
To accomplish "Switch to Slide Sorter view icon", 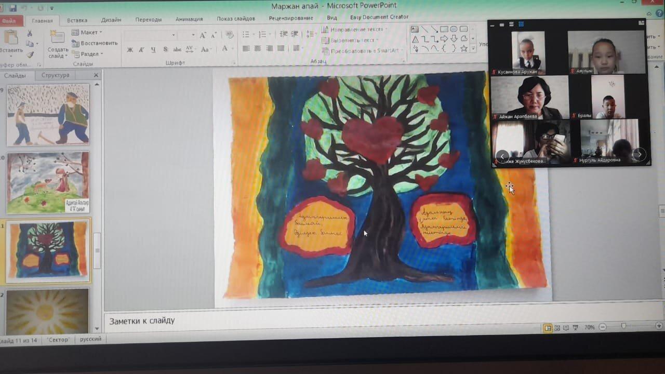I will (557, 328).
